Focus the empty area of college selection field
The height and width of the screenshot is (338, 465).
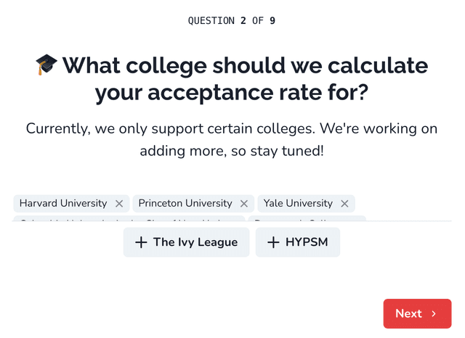coord(403,205)
